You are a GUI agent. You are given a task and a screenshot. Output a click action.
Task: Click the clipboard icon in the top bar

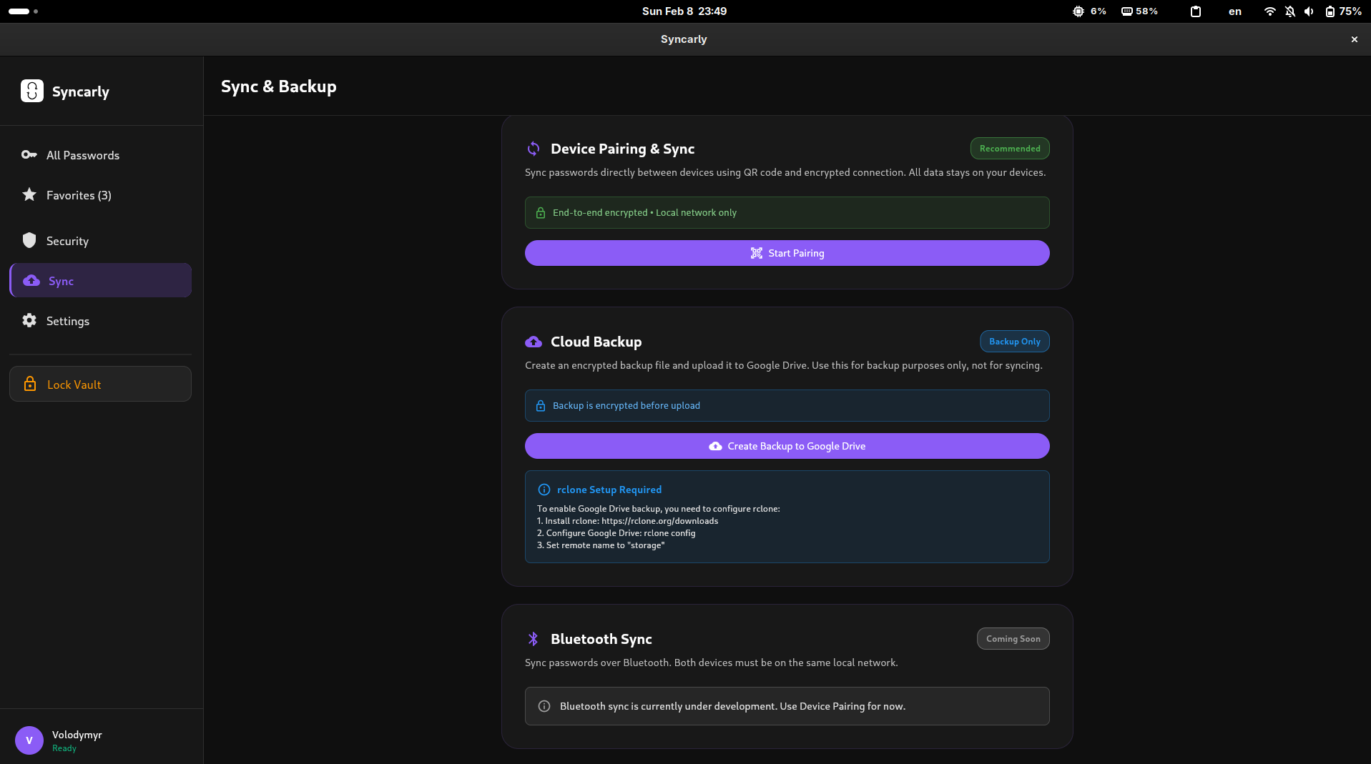pos(1196,11)
